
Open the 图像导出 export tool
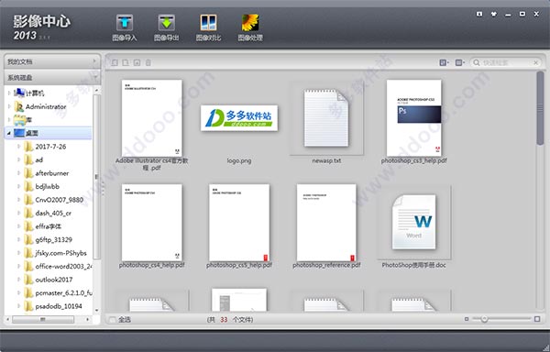[x=166, y=27]
